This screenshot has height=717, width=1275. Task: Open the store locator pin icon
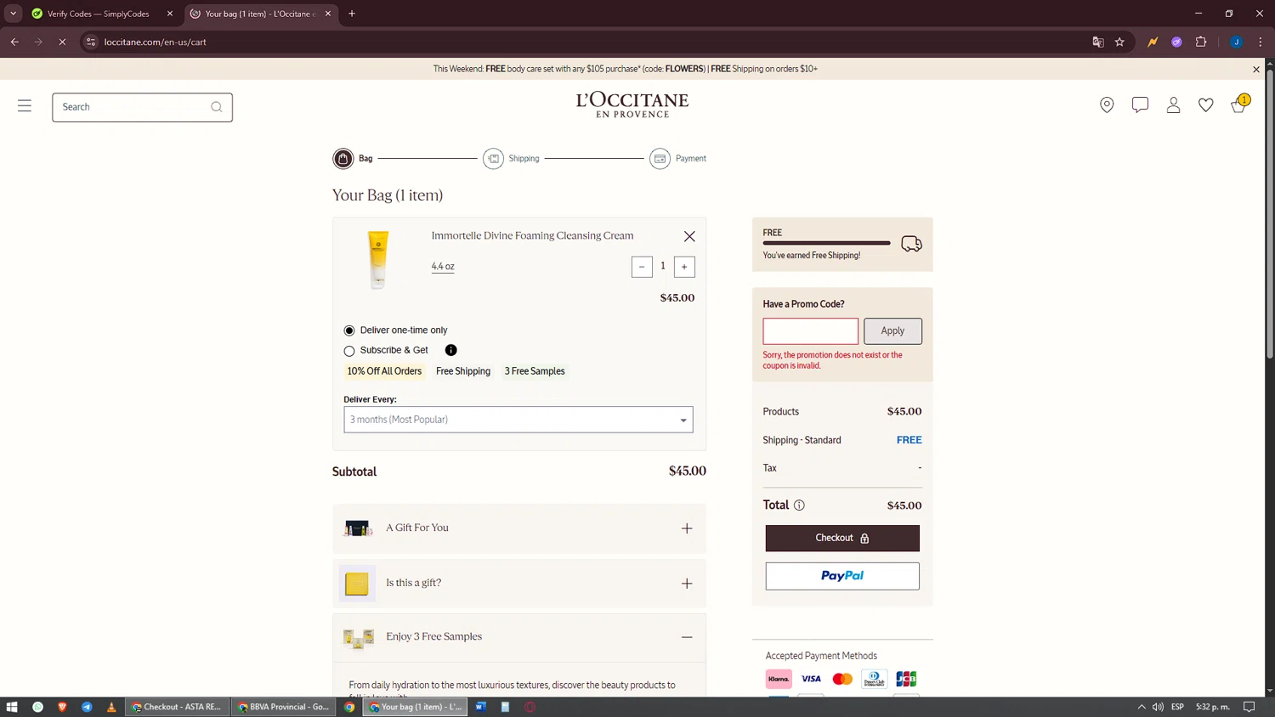pyautogui.click(x=1107, y=104)
